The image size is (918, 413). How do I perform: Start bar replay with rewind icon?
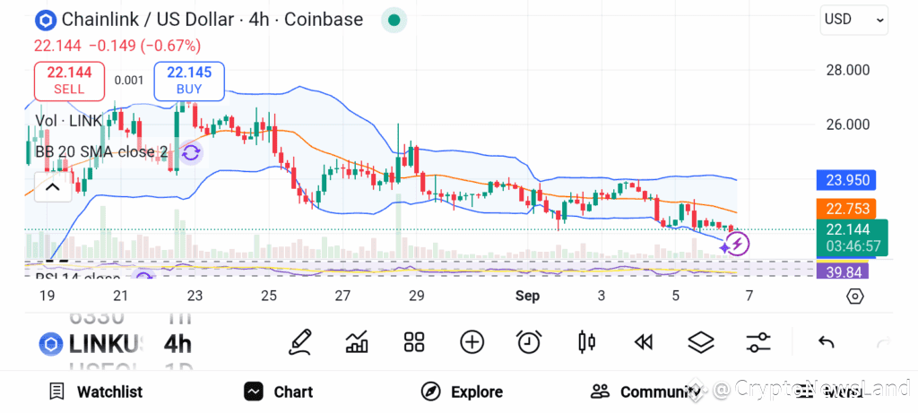pos(644,342)
